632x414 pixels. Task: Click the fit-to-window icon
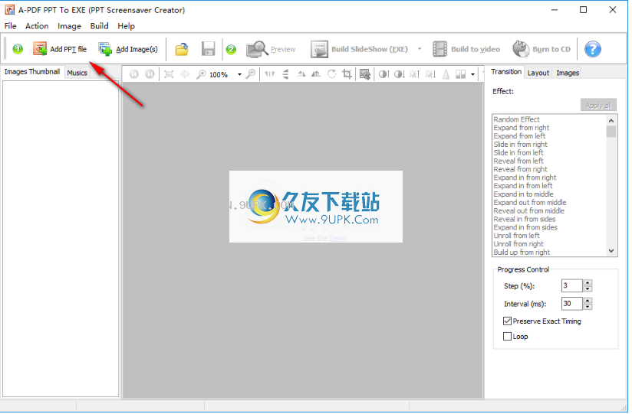[169, 74]
